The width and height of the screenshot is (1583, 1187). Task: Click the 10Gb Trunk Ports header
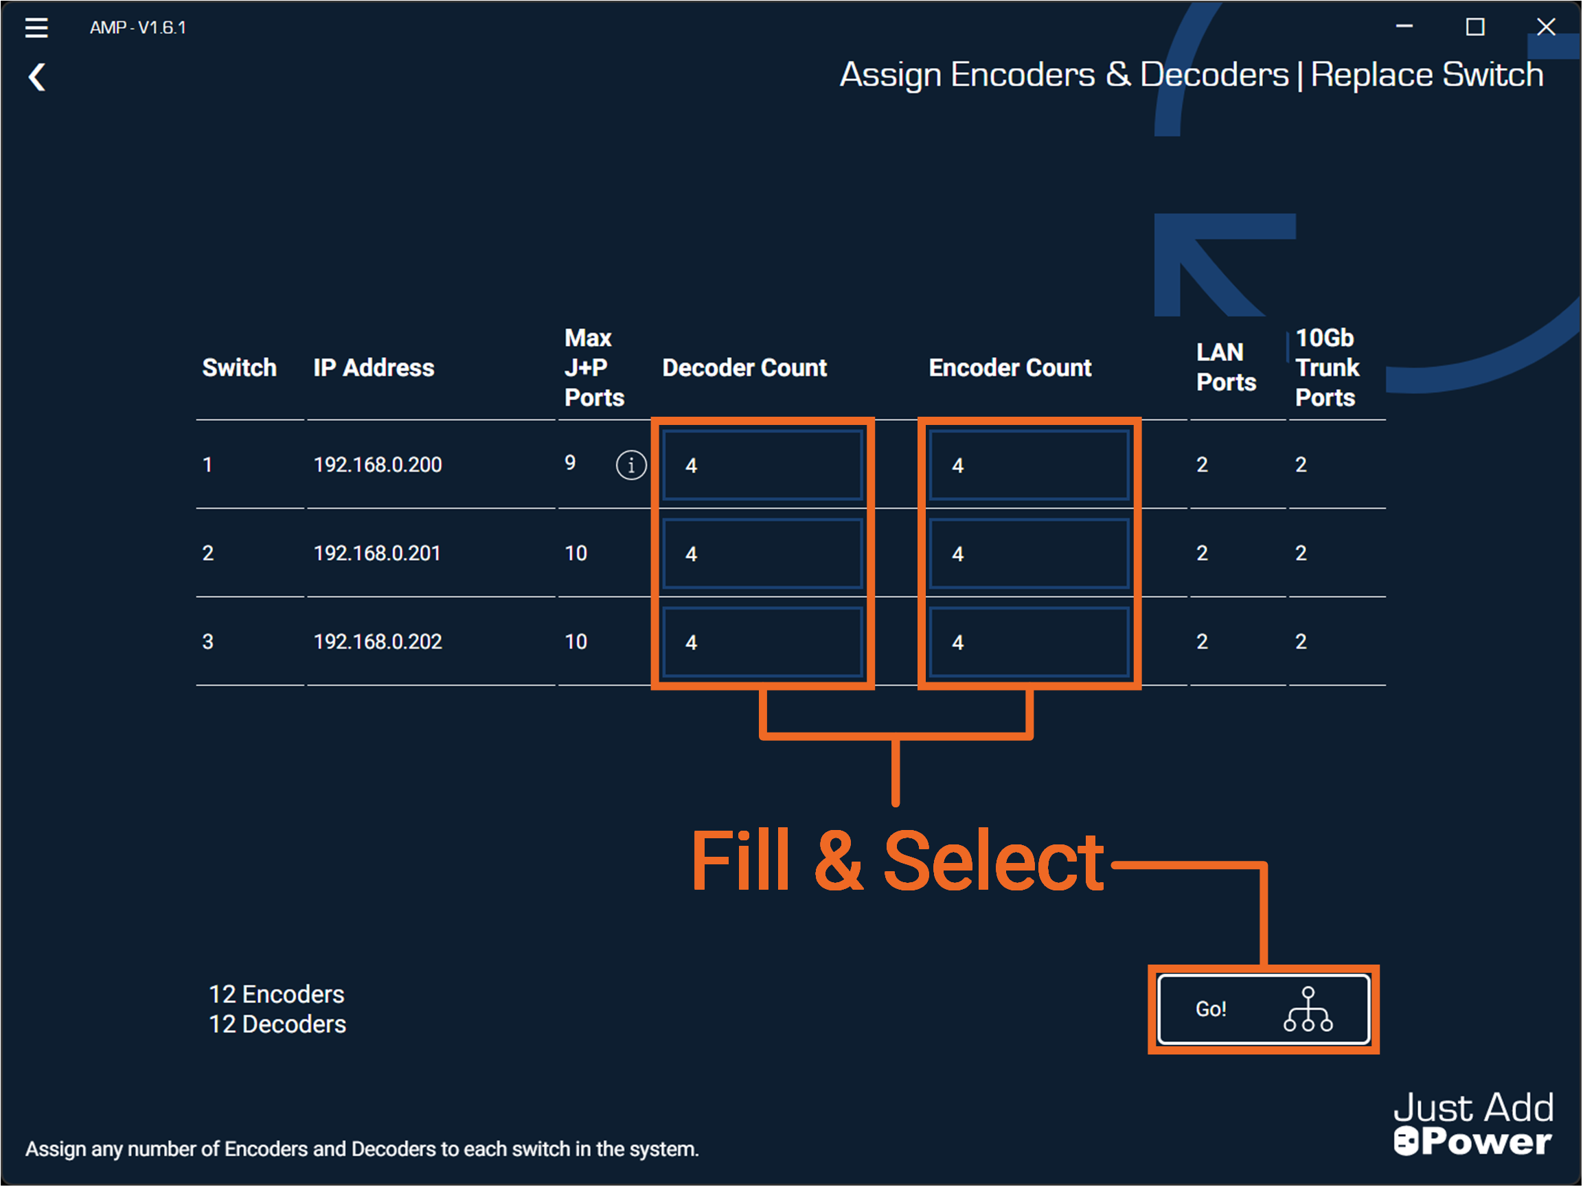point(1326,368)
